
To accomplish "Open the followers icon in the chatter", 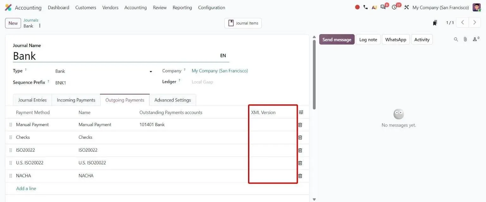I will 476,39.
